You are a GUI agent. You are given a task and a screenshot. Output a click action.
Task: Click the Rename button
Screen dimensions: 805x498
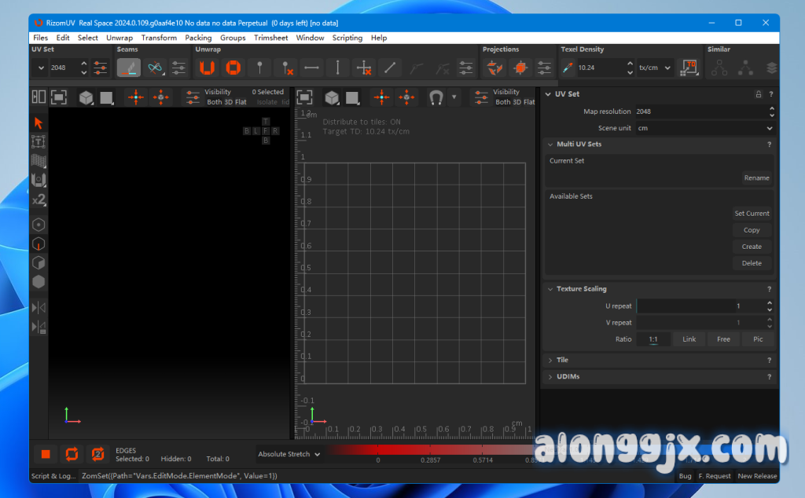pyautogui.click(x=756, y=178)
